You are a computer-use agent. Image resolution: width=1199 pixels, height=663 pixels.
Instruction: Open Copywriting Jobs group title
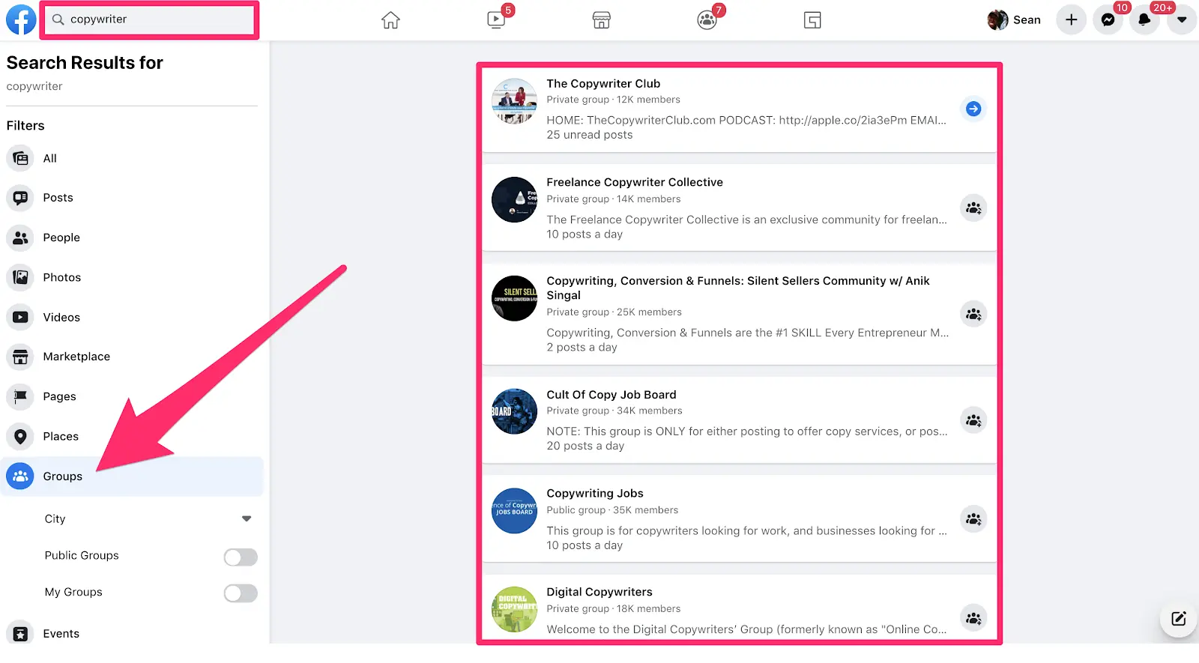pos(595,494)
